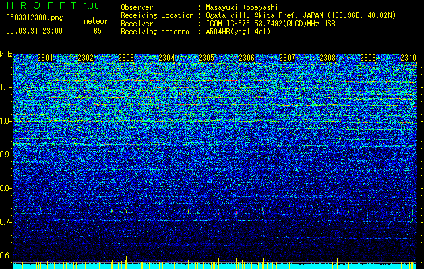Click the 'Receiving Location' label
Screen dimensions: 424x269
(157, 15)
